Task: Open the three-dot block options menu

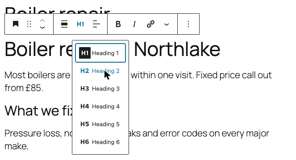Action: point(188,24)
